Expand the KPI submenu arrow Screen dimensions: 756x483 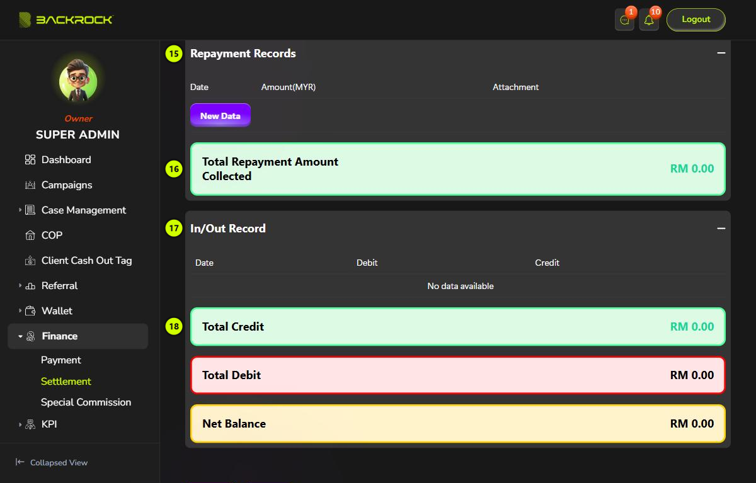(x=20, y=424)
